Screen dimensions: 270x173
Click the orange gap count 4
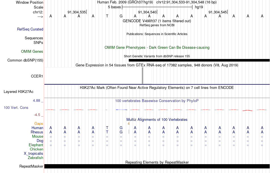pyautogui.click(x=128, y=124)
